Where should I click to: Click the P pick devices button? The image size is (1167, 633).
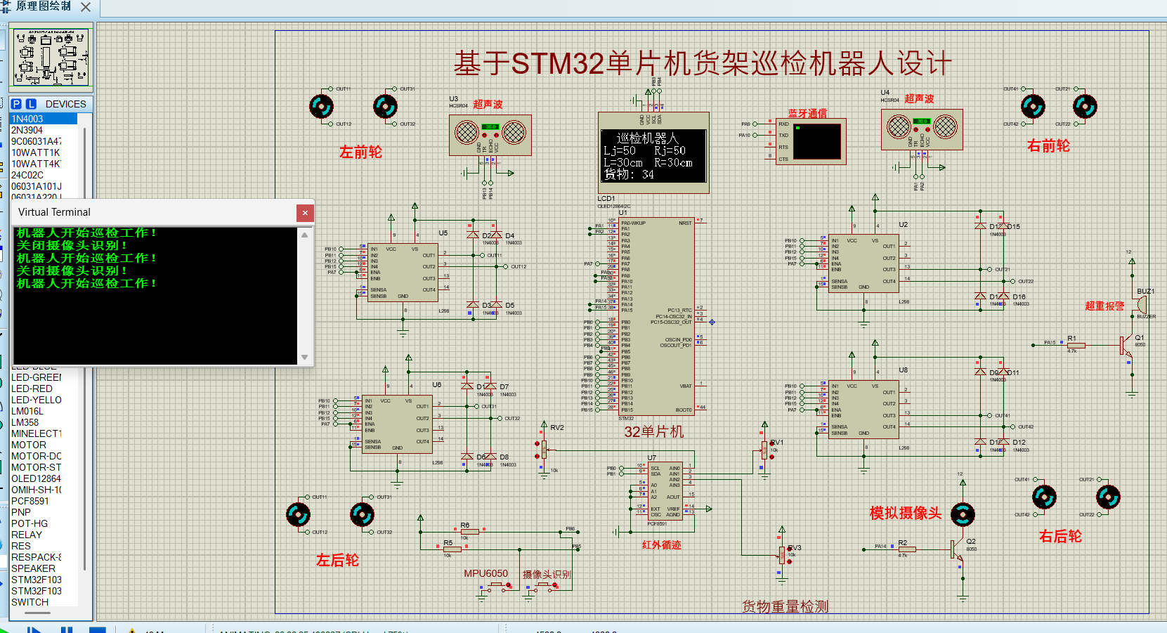click(16, 104)
